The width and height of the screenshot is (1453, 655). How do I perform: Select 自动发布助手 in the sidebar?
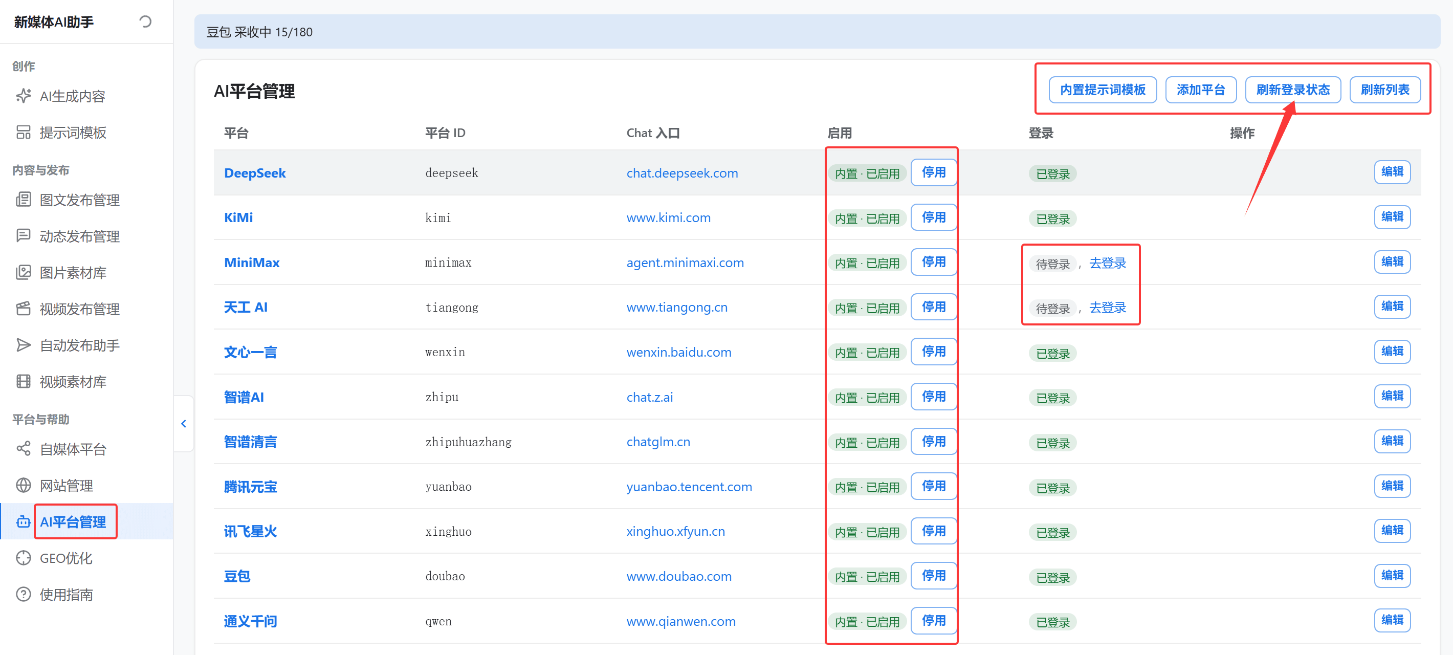86,345
